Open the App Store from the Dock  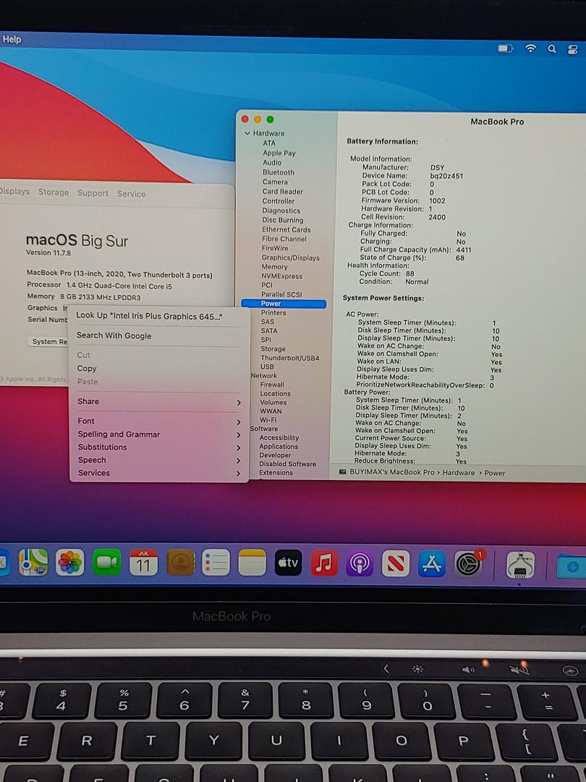coord(431,564)
